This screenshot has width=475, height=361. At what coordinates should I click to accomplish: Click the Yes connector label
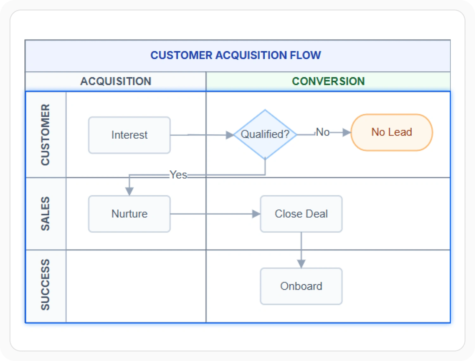tap(178, 174)
